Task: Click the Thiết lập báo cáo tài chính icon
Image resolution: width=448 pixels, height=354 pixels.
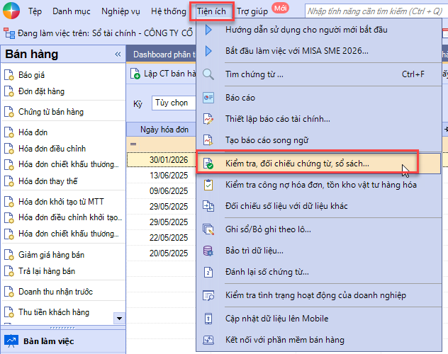Action: [x=208, y=120]
